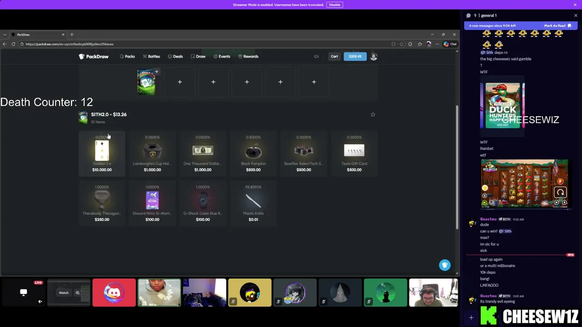The image size is (582, 327).
Task: Toggle the PackDraw sound speaker icon
Action: click(316, 56)
